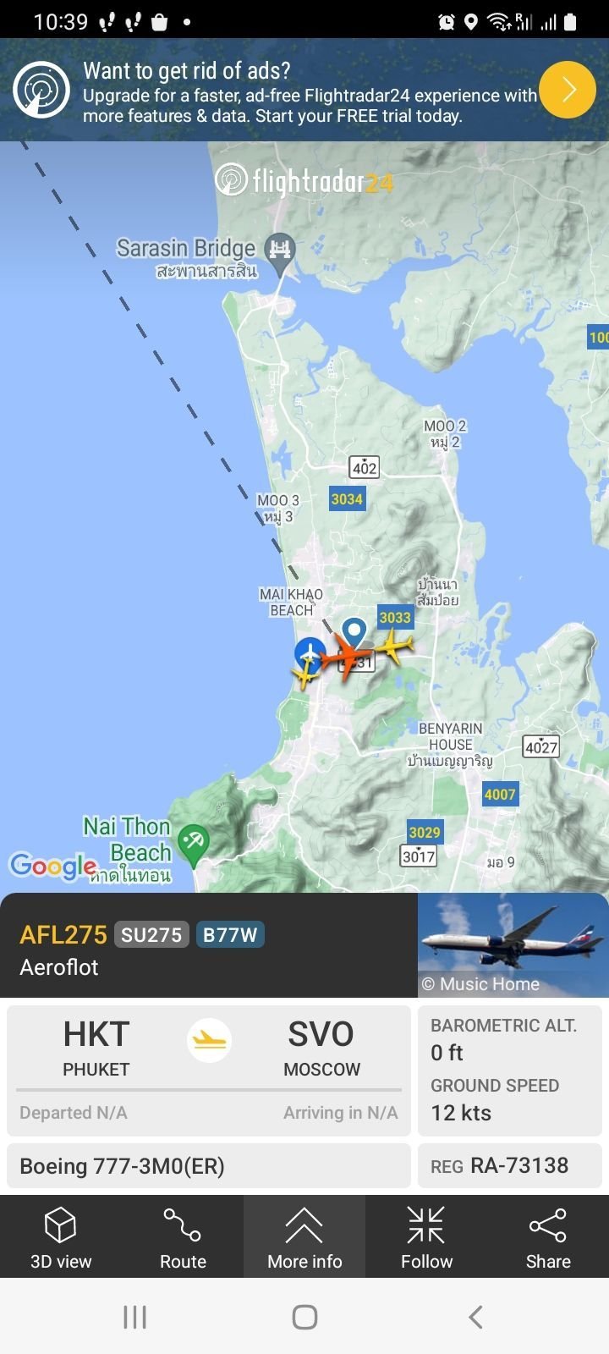This screenshot has height=1354, width=609.
Task: Open the HKT Phuket departure airport
Action: point(96,1048)
